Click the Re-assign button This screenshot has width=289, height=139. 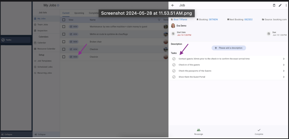[199, 132]
